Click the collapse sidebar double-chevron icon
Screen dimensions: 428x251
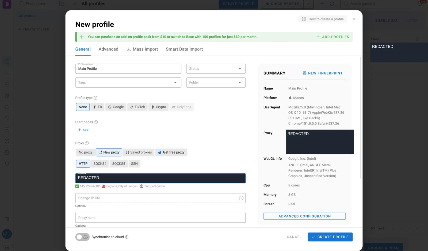[75, 4]
